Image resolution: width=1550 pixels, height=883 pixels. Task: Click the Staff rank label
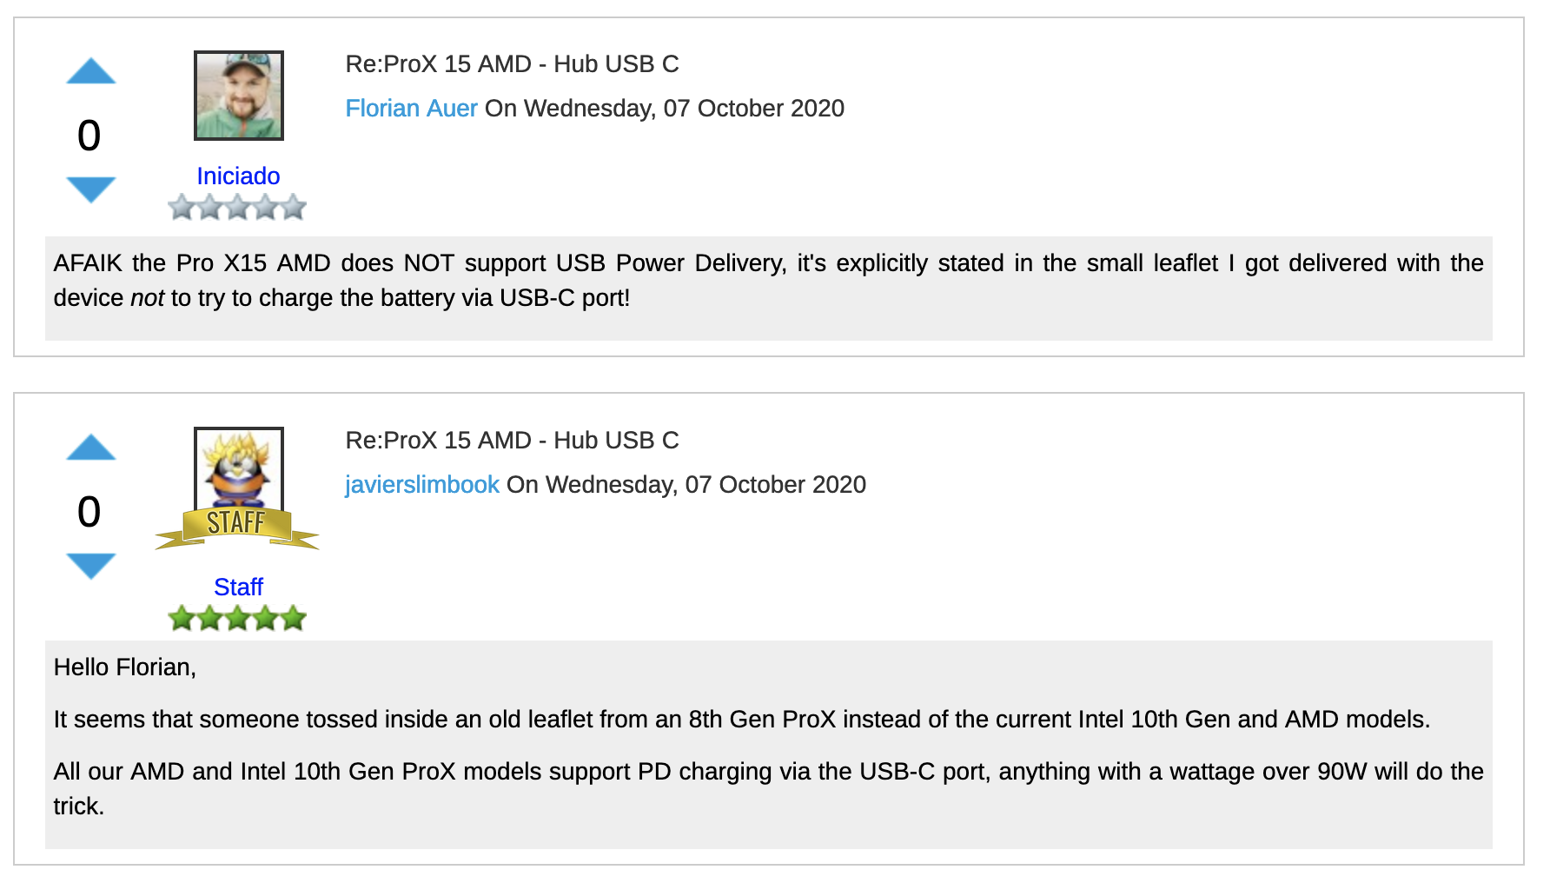point(238,587)
